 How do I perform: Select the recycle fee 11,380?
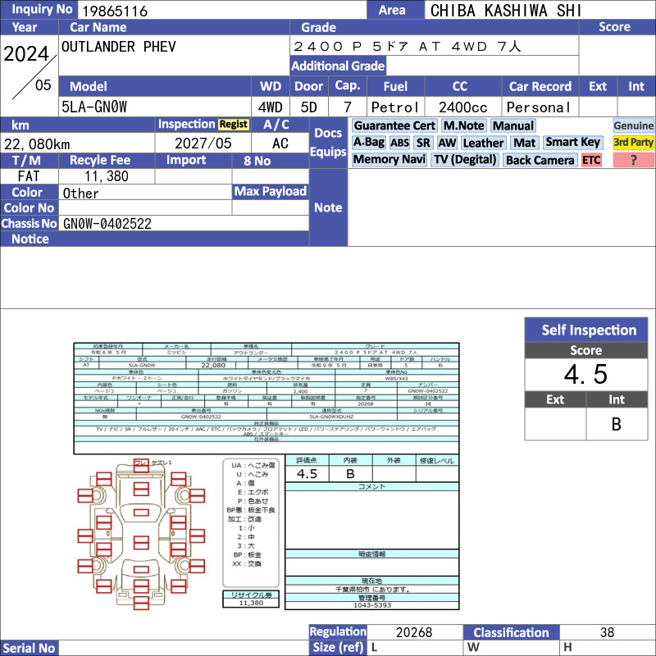[107, 176]
